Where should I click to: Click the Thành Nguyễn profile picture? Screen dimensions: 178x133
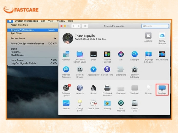coord(68,38)
